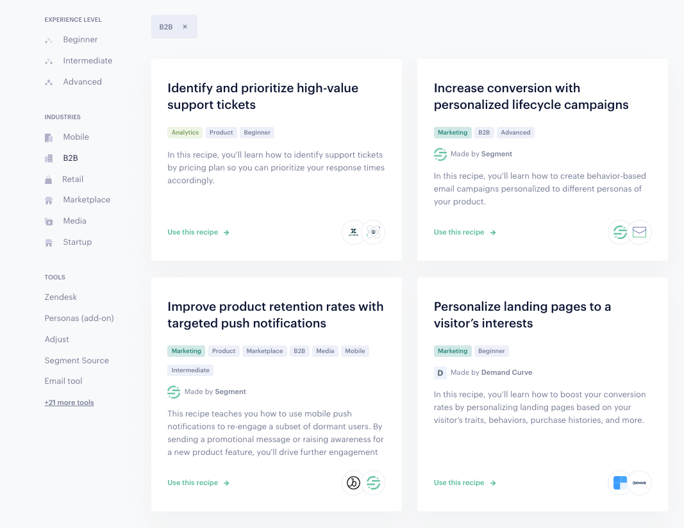Click Demand Curve D icon
The height and width of the screenshot is (528, 684).
[440, 373]
